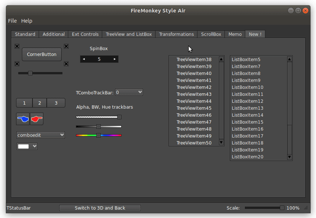Switch to the Ext Controls tab
The image size is (316, 218).
tap(85, 34)
